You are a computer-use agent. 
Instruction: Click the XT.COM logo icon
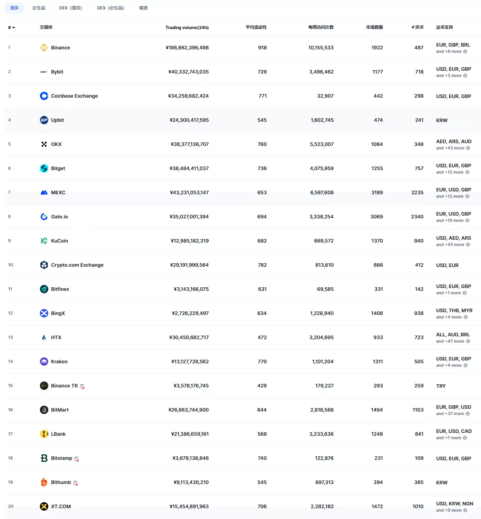point(44,506)
